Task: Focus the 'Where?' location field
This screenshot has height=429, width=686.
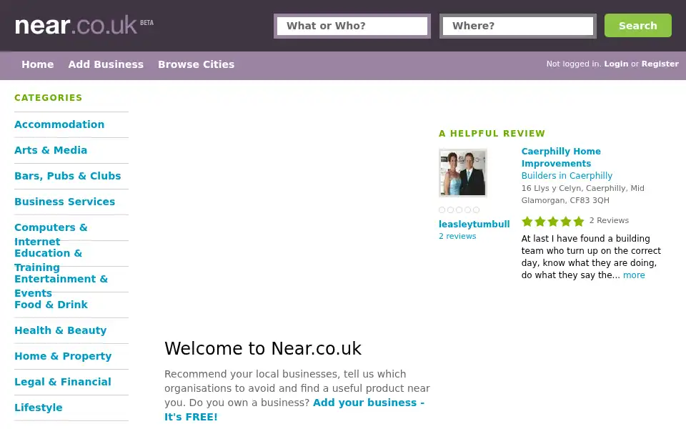Action: (518, 26)
